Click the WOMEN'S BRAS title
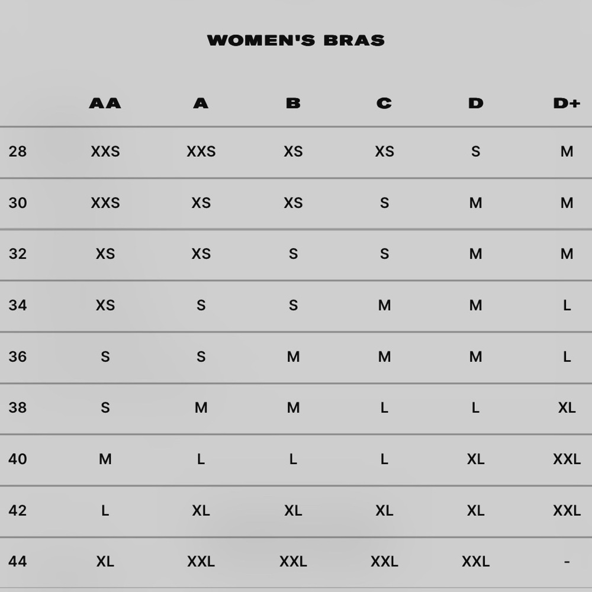This screenshot has height=592, width=592. click(x=295, y=40)
